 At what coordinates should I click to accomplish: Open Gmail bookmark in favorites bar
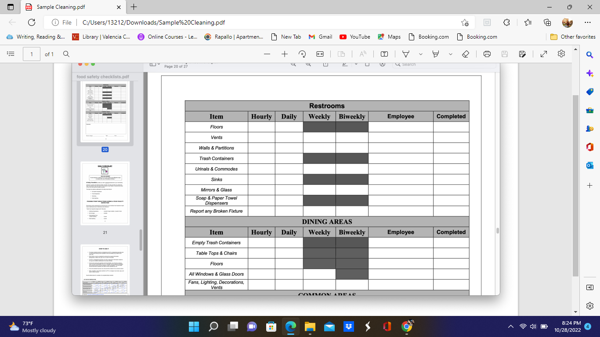[x=320, y=37]
